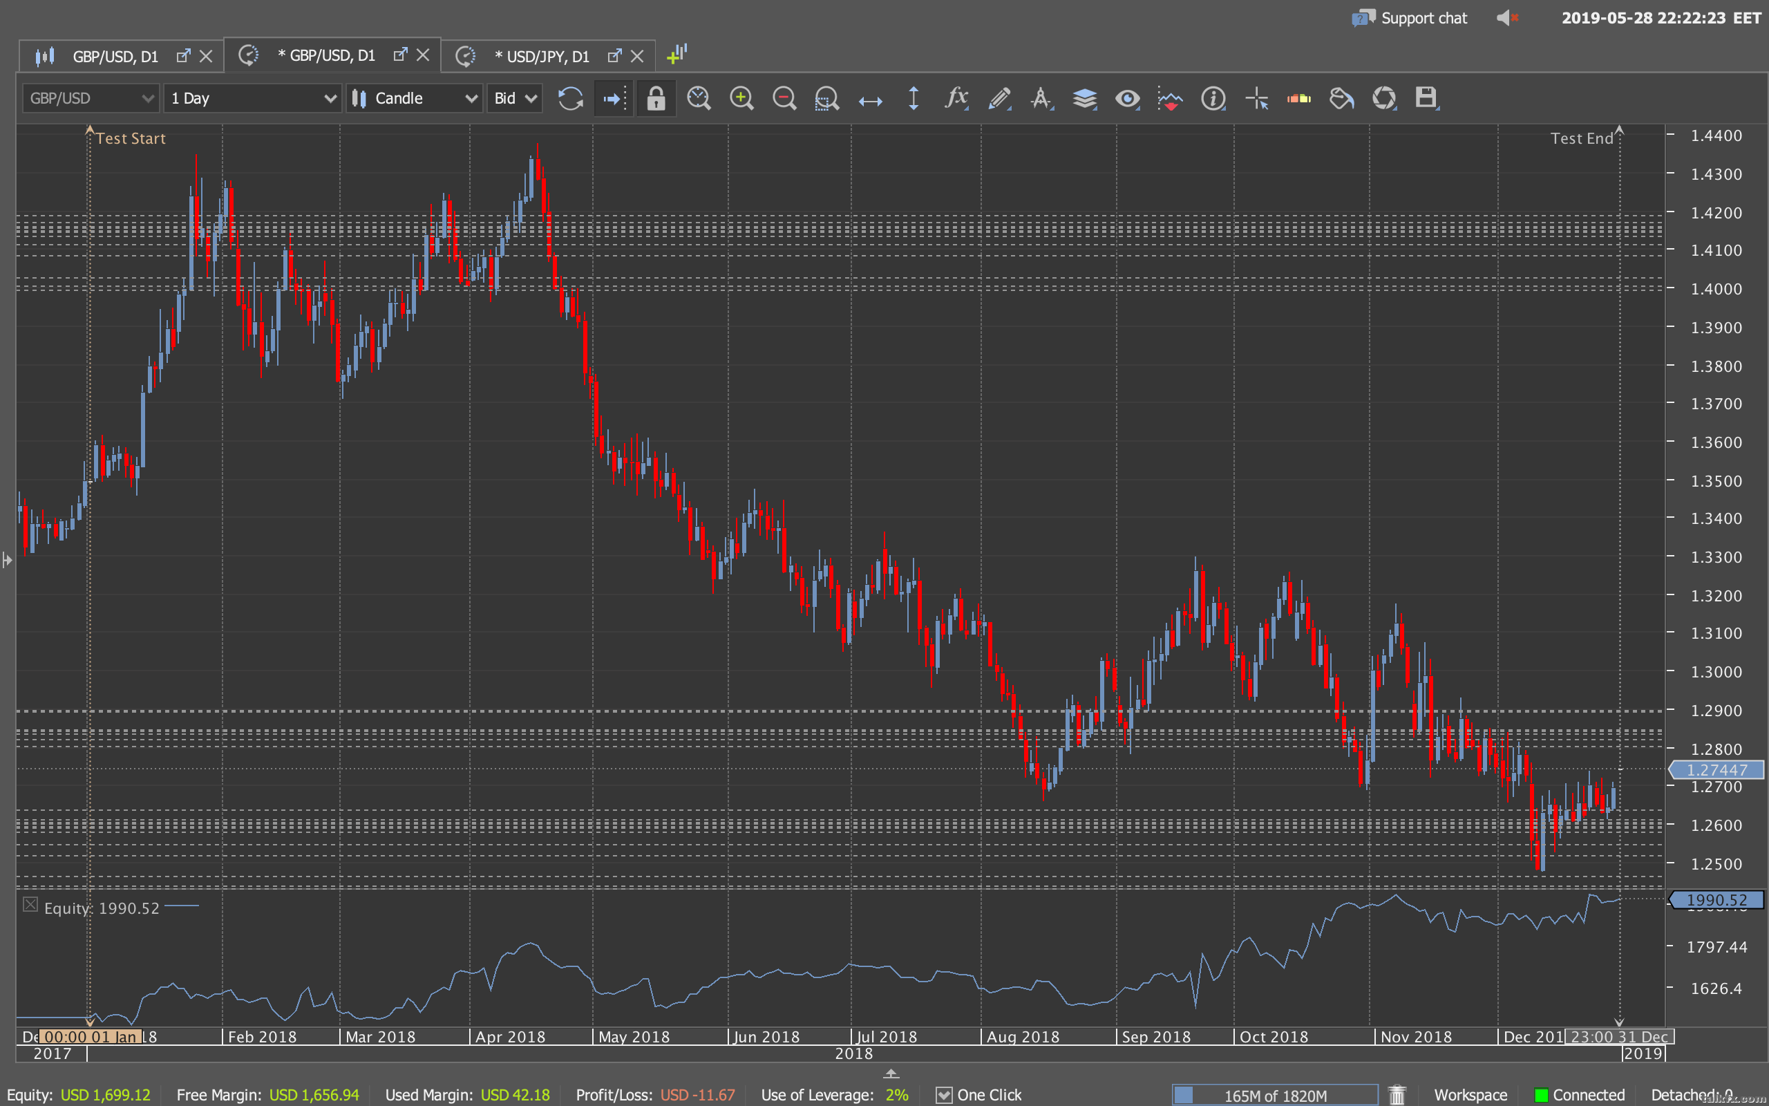Image resolution: width=1769 pixels, height=1106 pixels.
Task: Toggle the One Click checkbox
Action: point(944,1094)
